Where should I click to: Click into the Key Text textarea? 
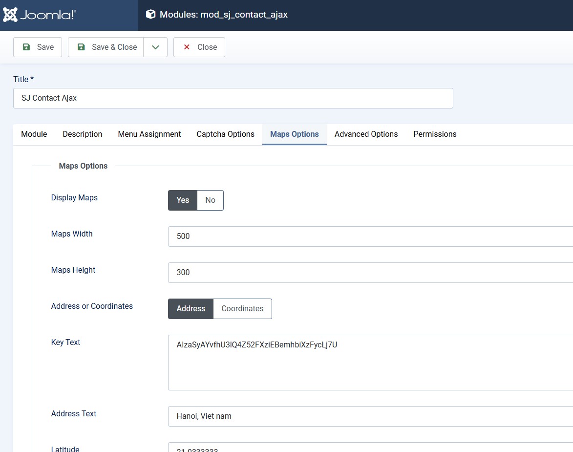pos(370,363)
